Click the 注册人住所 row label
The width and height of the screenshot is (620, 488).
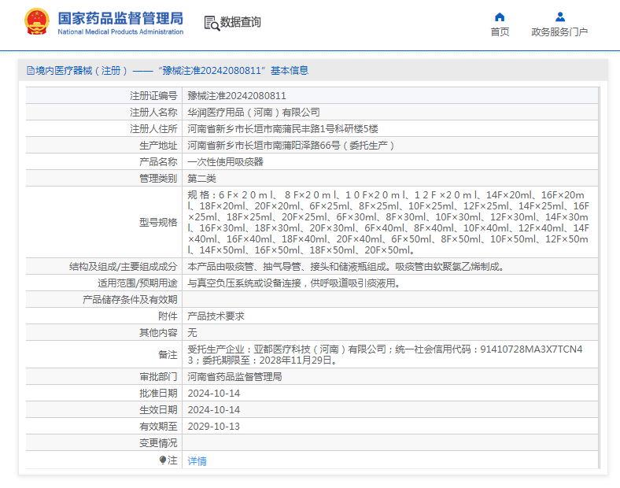pos(153,129)
